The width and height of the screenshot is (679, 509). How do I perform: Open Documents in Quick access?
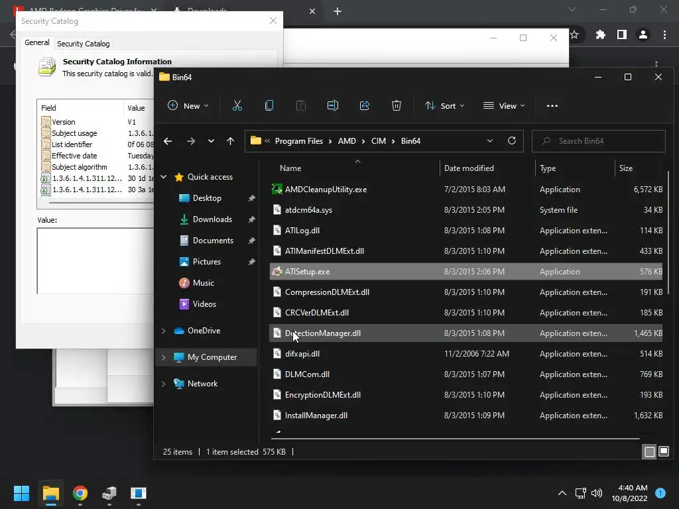tap(213, 241)
